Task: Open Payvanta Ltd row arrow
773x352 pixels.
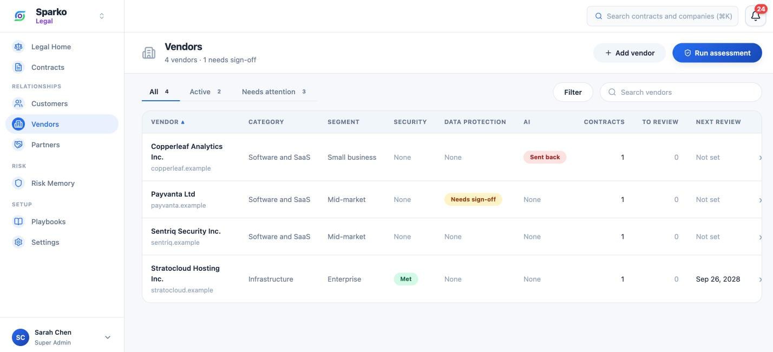Action: click(760, 200)
